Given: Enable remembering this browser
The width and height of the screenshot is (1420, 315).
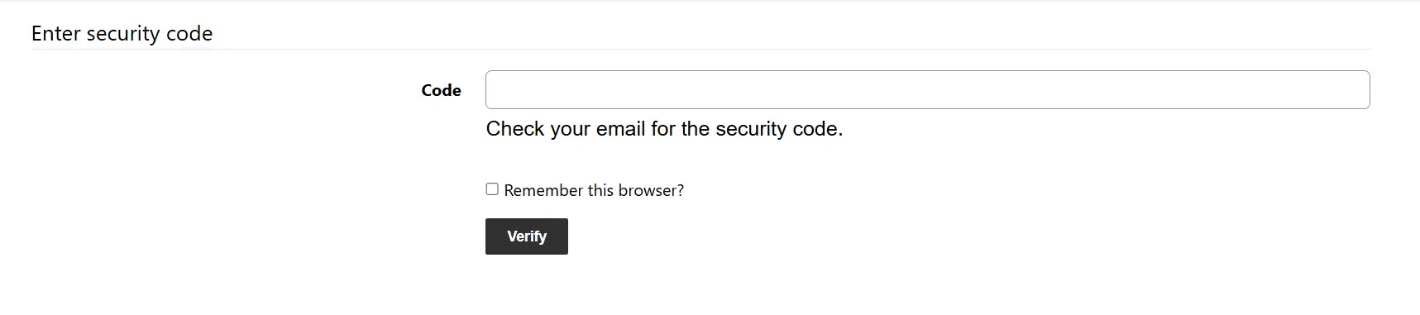Looking at the screenshot, I should (x=492, y=189).
